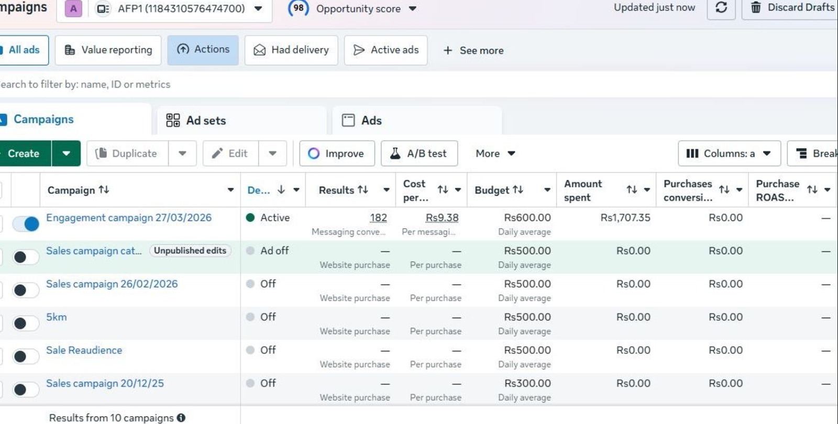Click the Breakdown icon at right edge
This screenshot has width=838, height=424.
tap(801, 153)
